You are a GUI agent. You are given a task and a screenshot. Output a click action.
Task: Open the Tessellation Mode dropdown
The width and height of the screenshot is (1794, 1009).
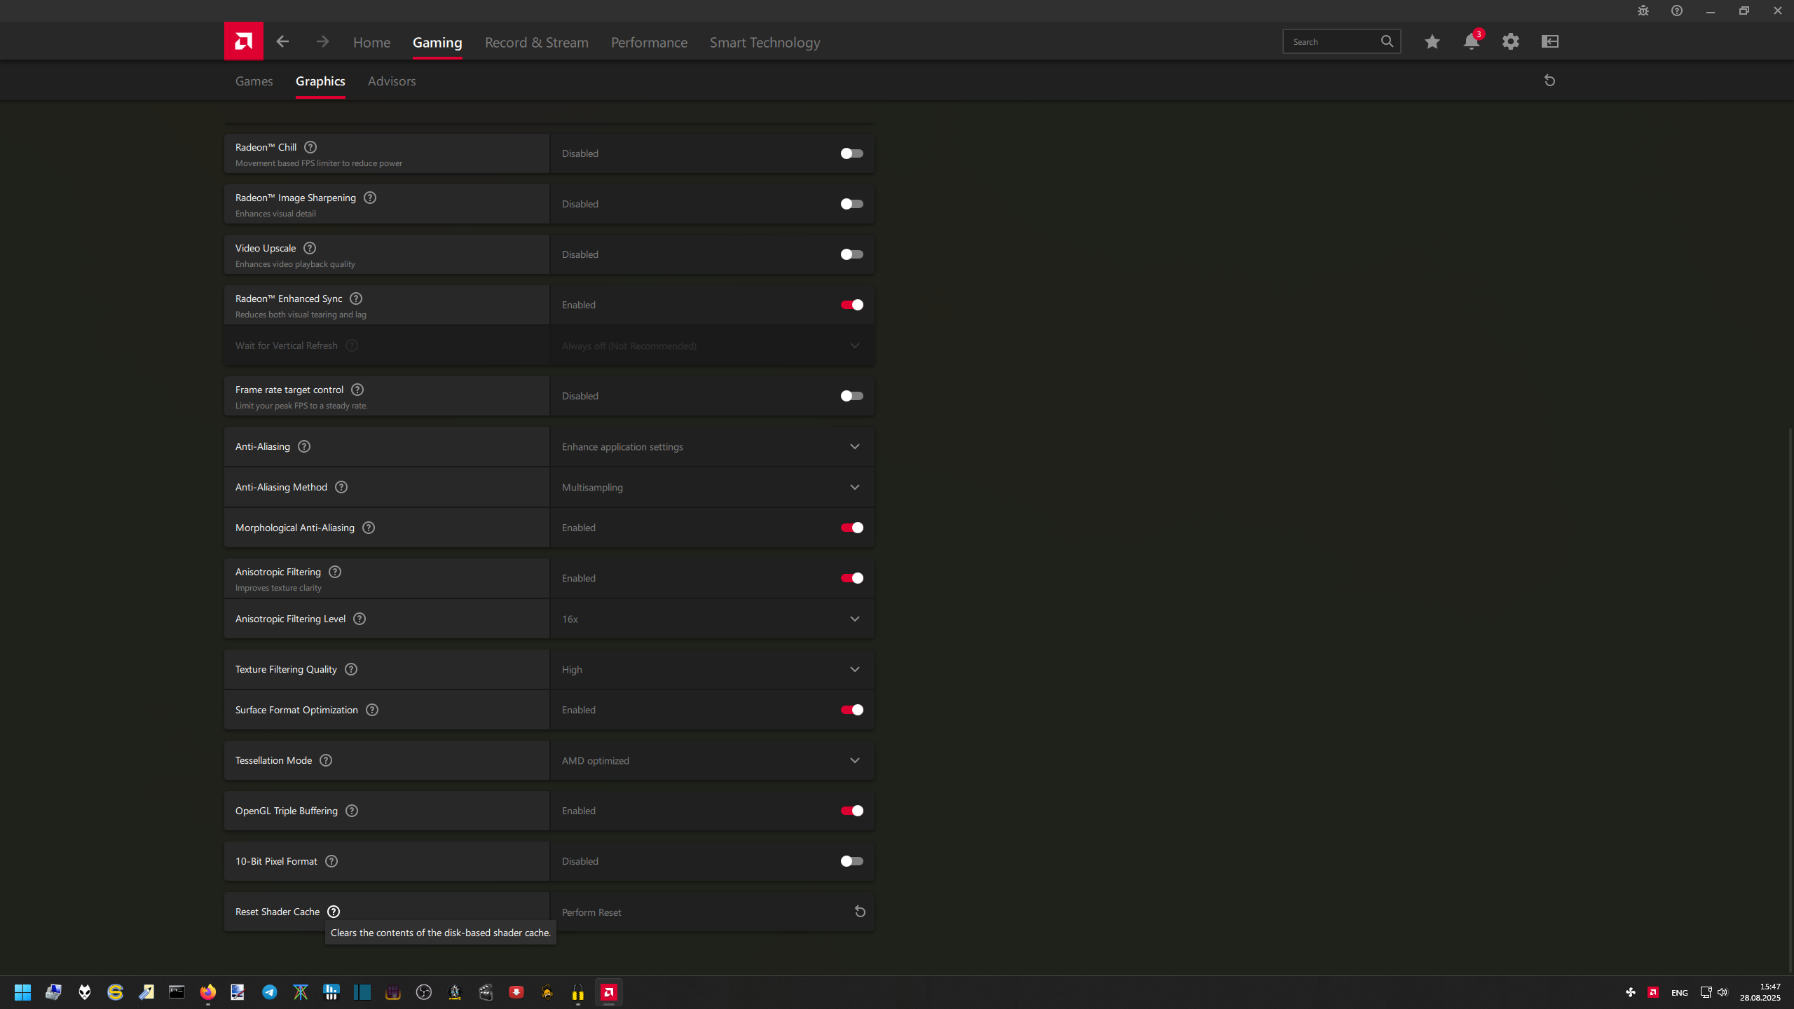pos(854,760)
